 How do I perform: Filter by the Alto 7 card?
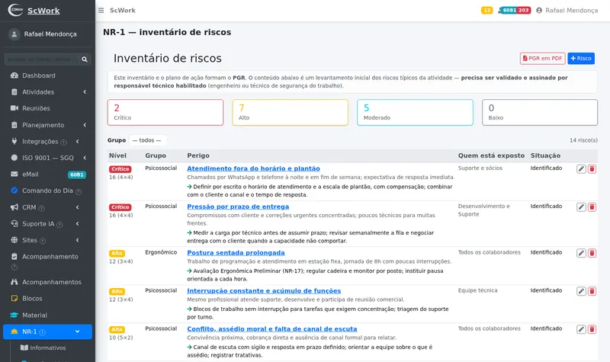click(x=291, y=112)
